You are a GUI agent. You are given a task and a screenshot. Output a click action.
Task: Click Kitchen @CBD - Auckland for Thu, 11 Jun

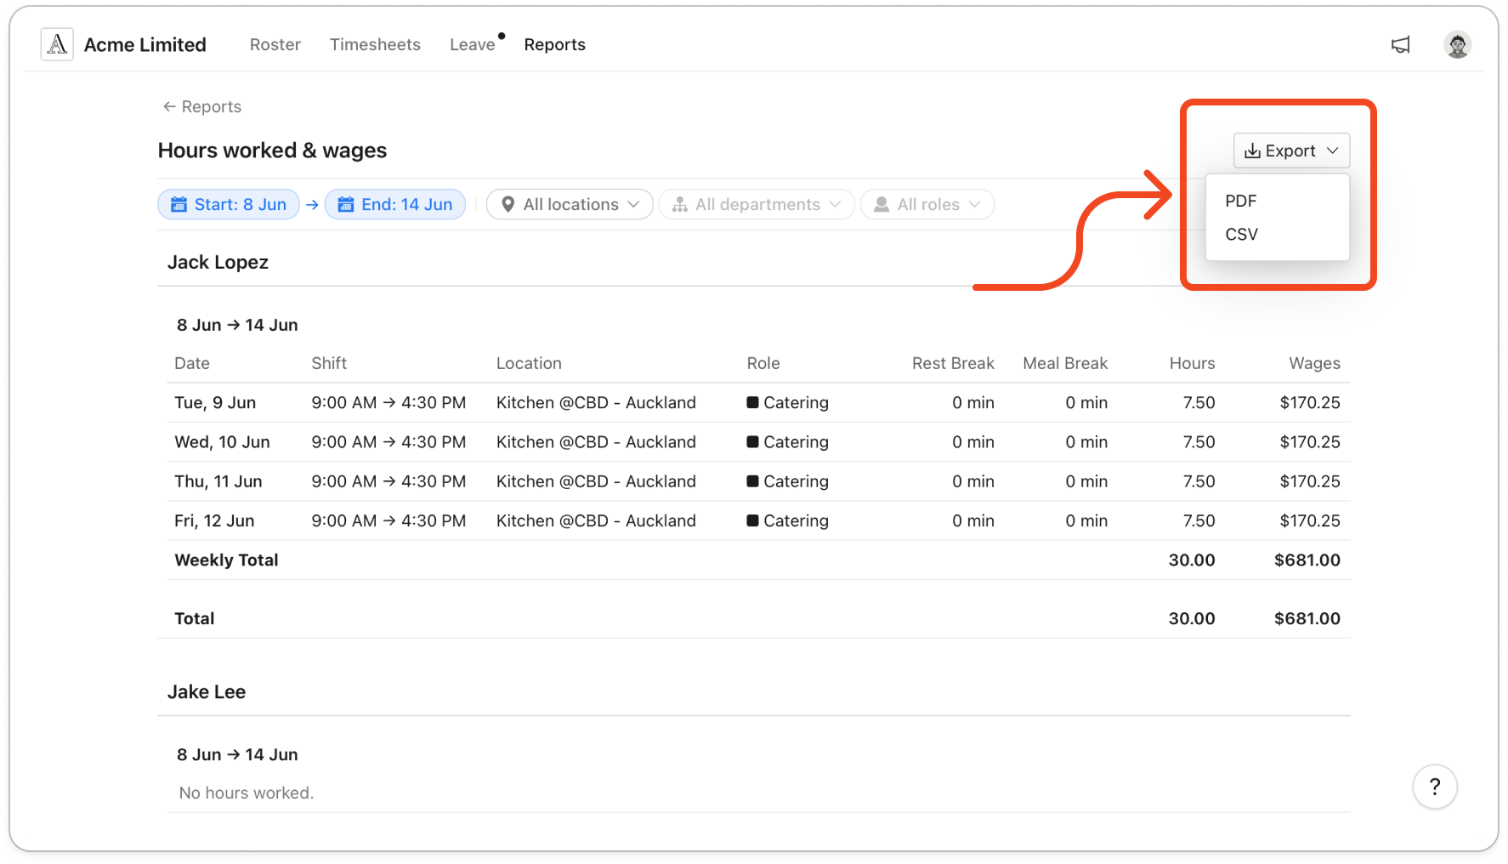pos(596,481)
